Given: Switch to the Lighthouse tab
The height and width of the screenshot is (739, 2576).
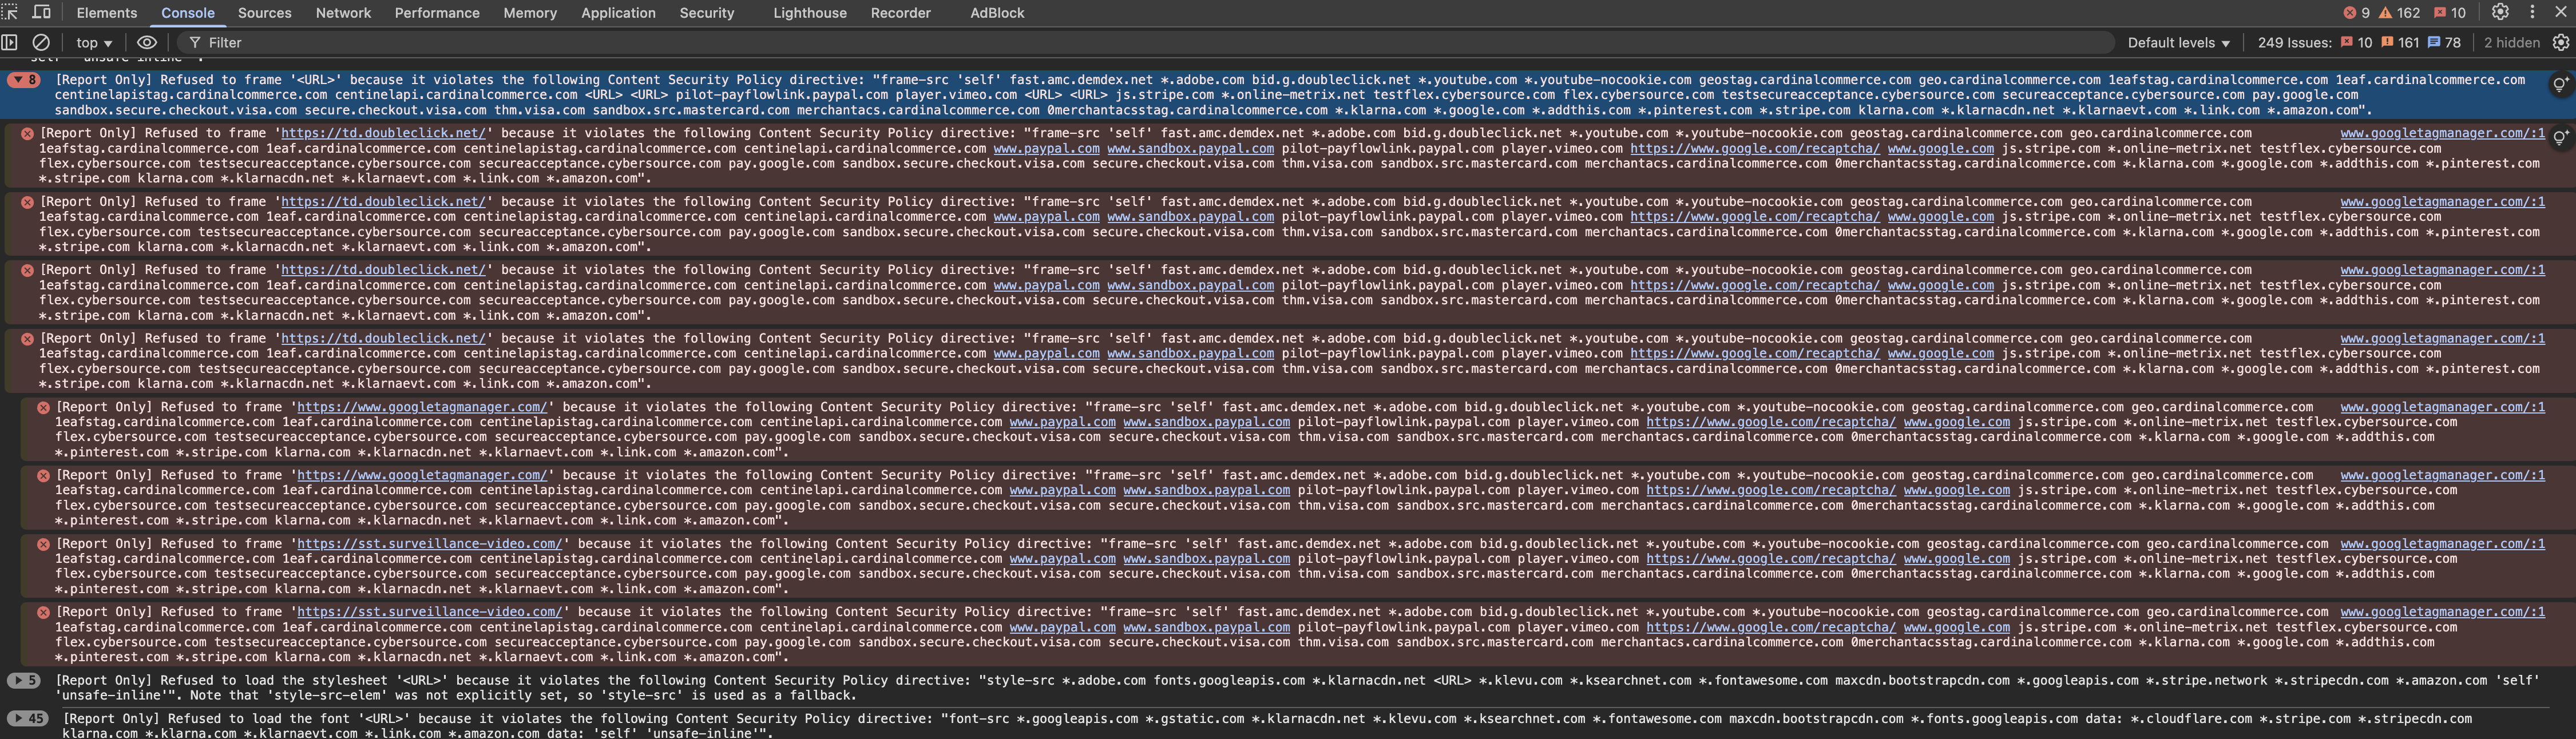Looking at the screenshot, I should pyautogui.click(x=809, y=13).
